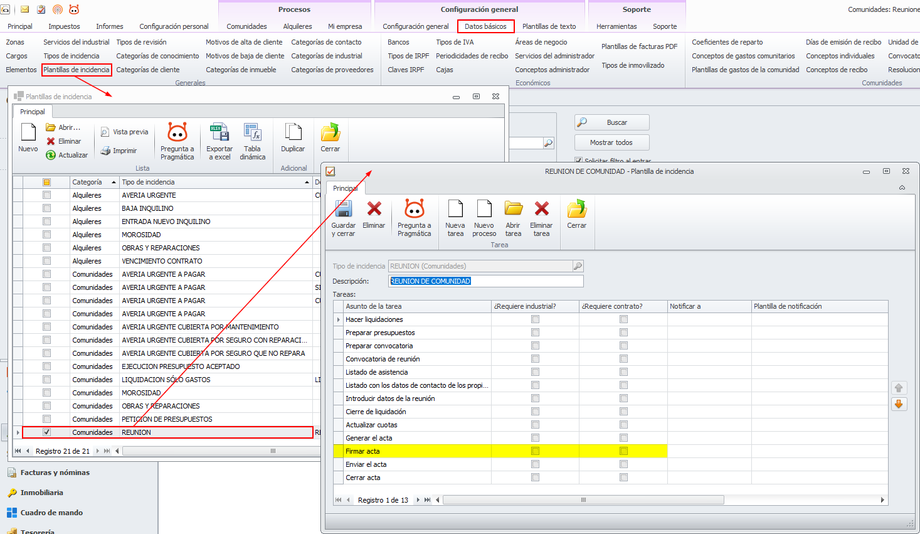This screenshot has width=920, height=534.
Task: Uncheck the box for the REUNION row
Action: 46,432
